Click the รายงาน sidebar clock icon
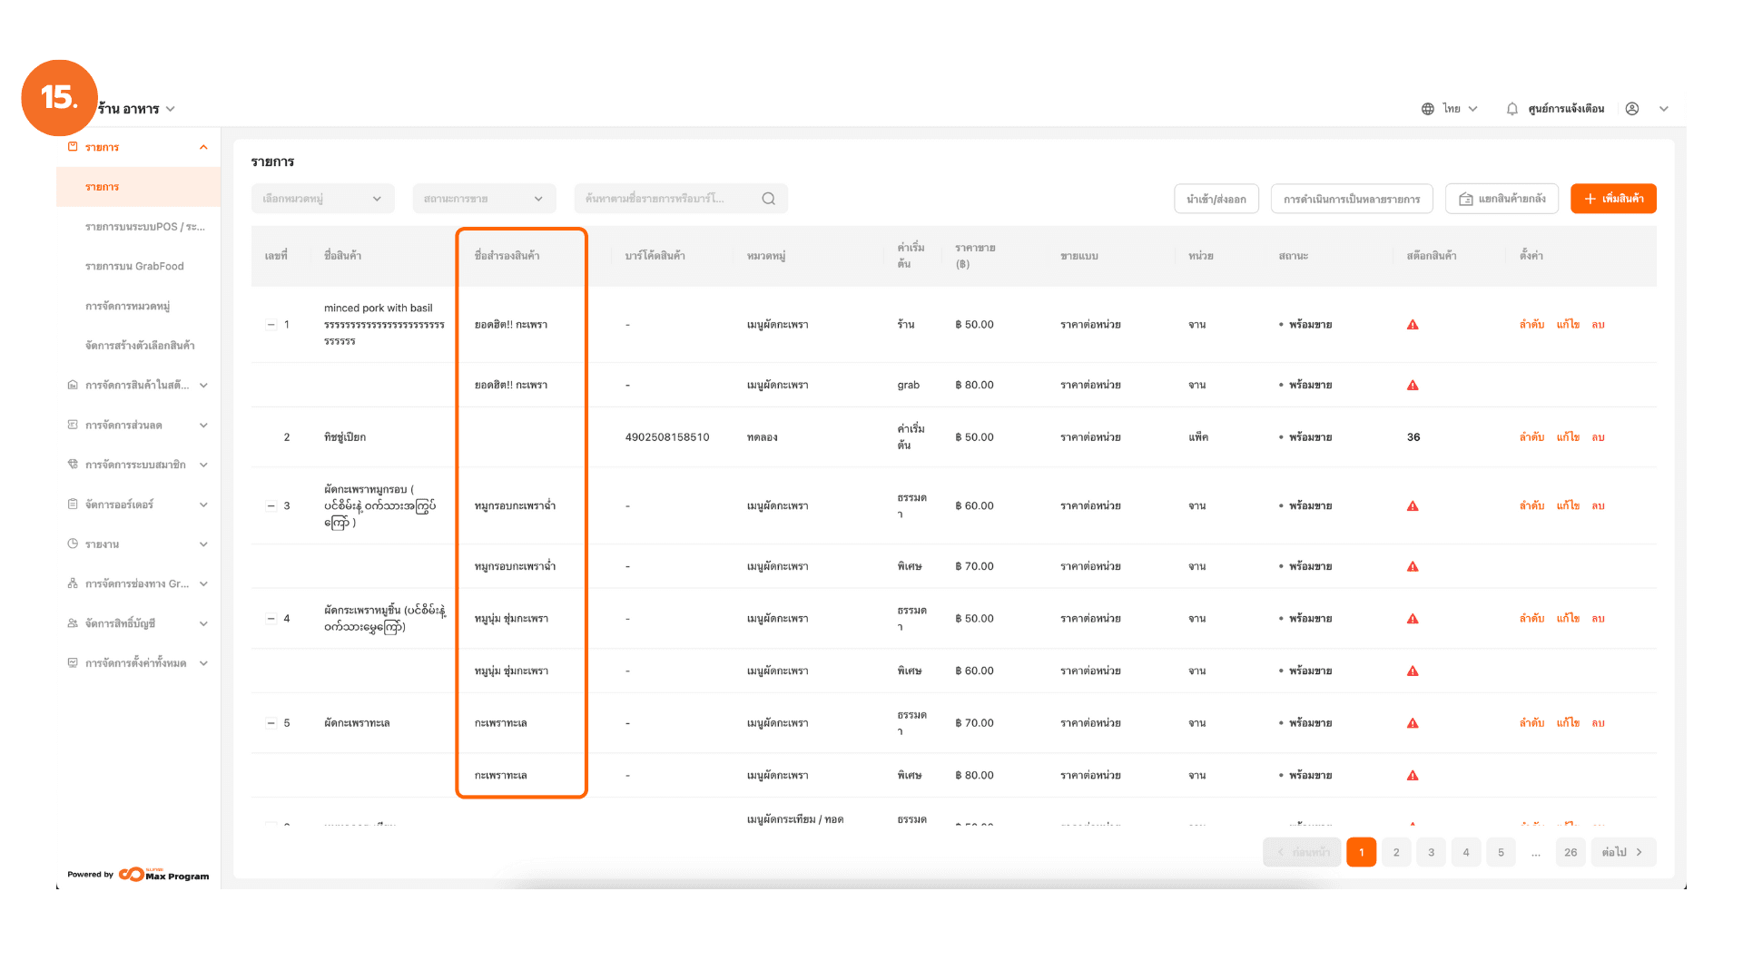The height and width of the screenshot is (980, 1743). tap(73, 544)
